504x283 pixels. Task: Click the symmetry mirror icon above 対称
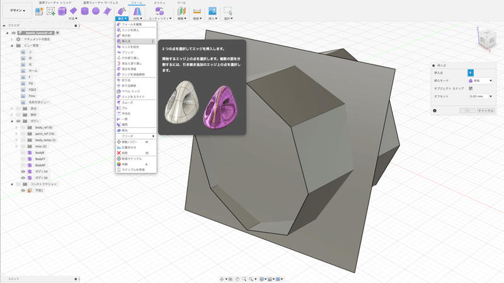click(137, 11)
